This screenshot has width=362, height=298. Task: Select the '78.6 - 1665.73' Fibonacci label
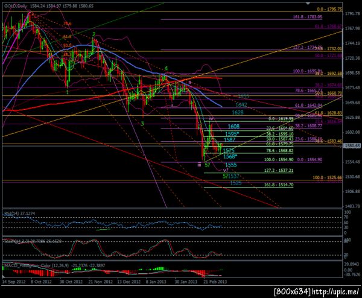[x=308, y=90]
